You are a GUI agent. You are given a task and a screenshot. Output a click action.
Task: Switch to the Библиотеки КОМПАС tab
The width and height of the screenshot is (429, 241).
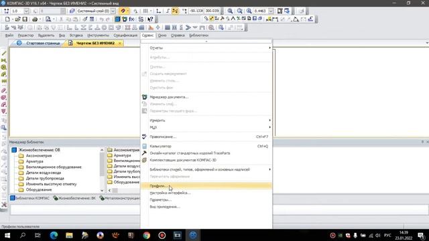click(30, 198)
